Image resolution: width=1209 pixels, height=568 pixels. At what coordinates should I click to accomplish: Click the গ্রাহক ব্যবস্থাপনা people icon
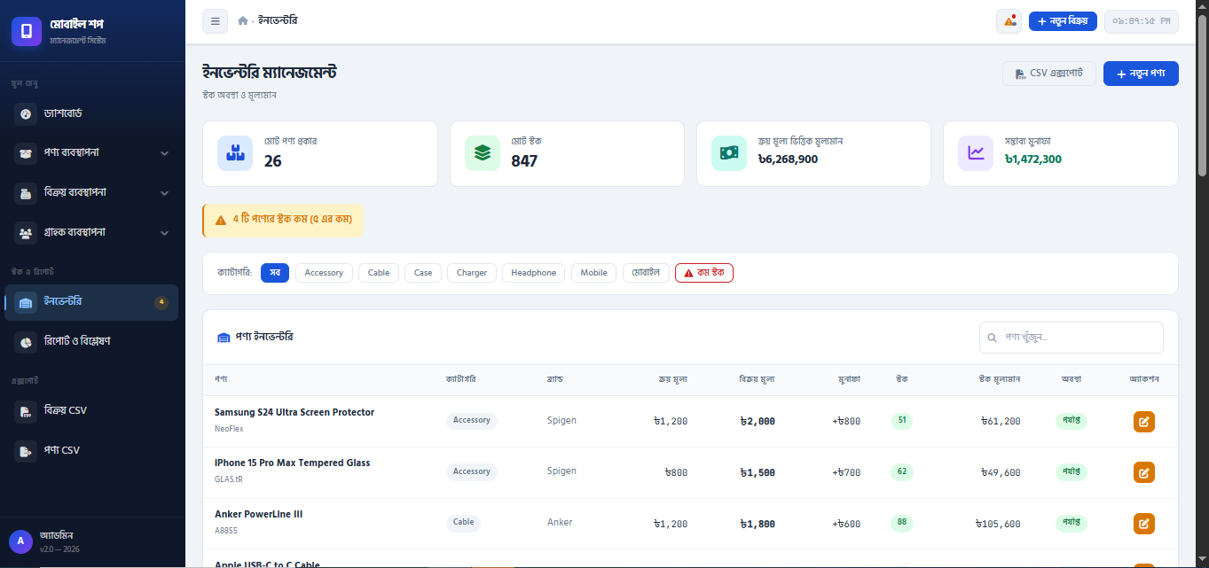tap(26, 232)
